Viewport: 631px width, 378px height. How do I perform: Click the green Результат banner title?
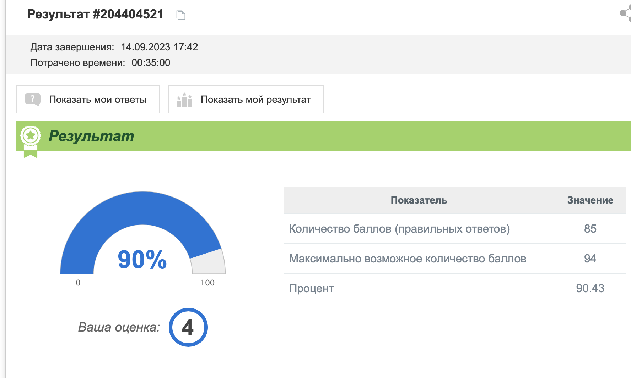tap(91, 136)
